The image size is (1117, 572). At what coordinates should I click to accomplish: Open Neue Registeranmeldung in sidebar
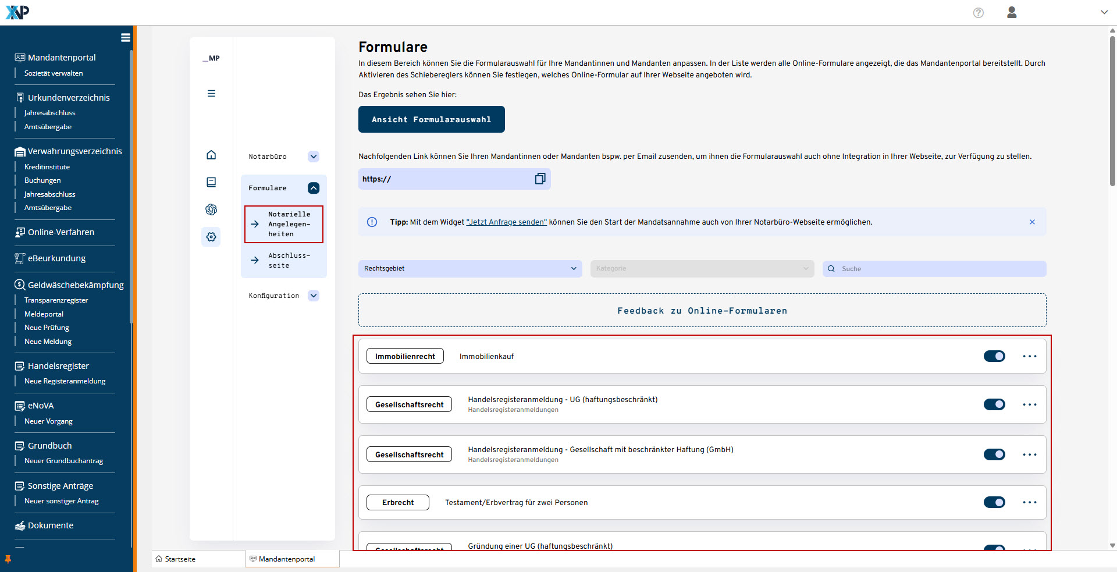(65, 381)
